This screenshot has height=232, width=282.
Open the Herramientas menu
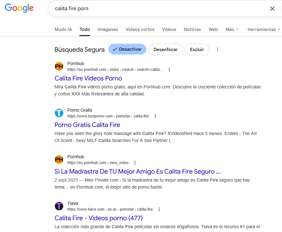pyautogui.click(x=262, y=29)
